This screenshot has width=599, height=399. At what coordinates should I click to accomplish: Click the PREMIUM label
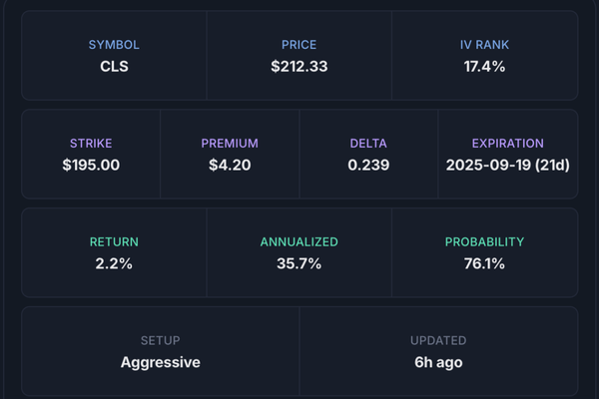click(x=230, y=144)
